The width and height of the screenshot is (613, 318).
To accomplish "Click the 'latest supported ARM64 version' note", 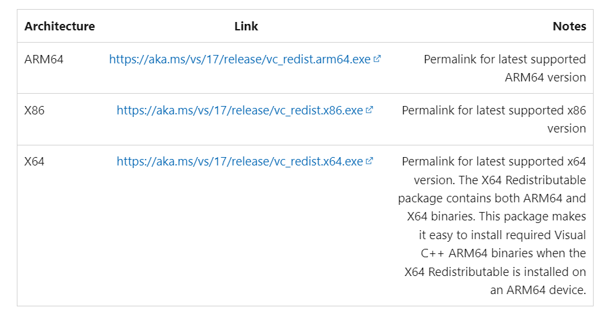I will click(504, 68).
